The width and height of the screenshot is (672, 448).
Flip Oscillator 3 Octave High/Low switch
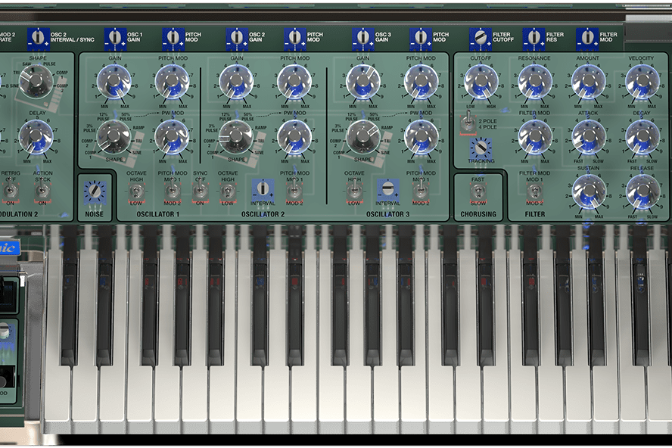(x=354, y=191)
